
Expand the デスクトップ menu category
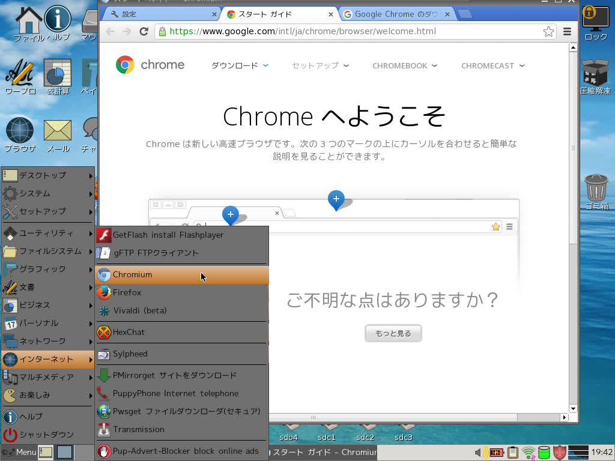point(47,176)
